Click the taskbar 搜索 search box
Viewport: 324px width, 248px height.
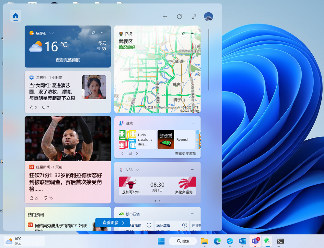[183, 241]
